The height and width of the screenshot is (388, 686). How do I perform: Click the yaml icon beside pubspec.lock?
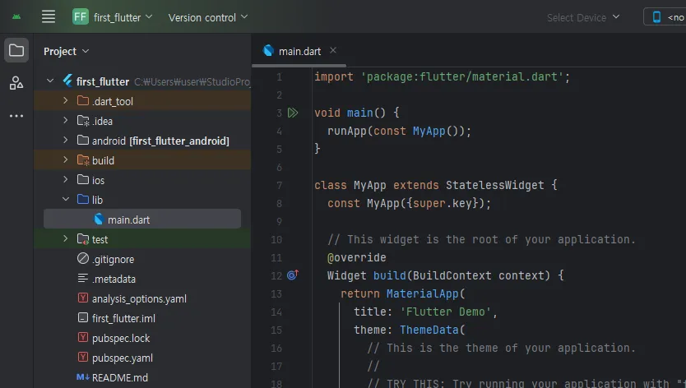click(83, 337)
